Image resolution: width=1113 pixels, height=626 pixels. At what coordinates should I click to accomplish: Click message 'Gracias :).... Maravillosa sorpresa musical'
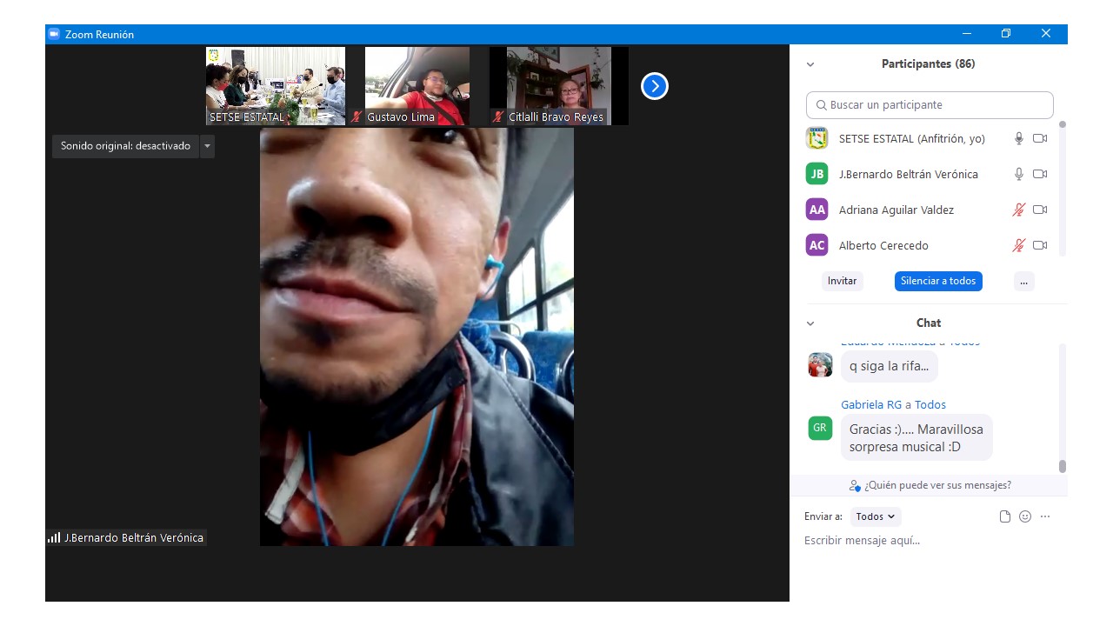pos(916,438)
